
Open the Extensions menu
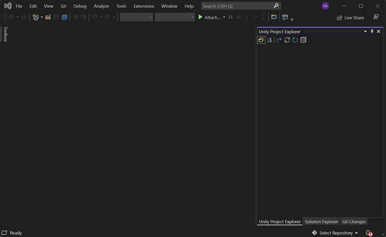144,6
